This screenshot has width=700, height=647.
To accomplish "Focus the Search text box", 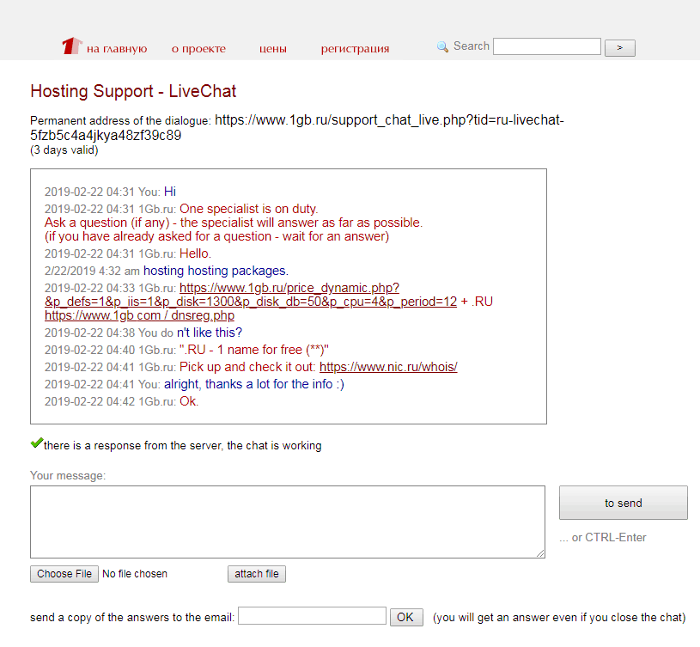I will click(547, 46).
